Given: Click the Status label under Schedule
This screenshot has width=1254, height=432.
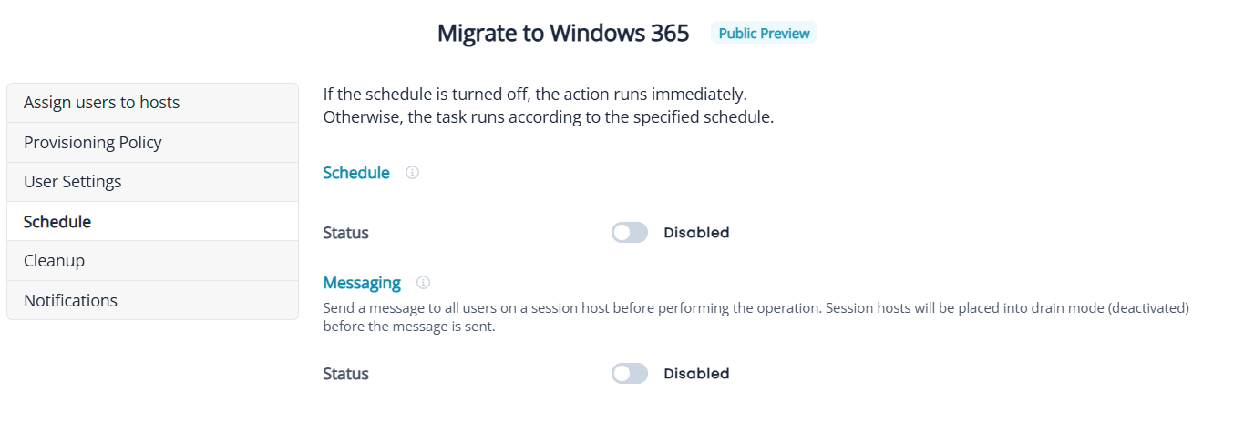Looking at the screenshot, I should (x=346, y=233).
